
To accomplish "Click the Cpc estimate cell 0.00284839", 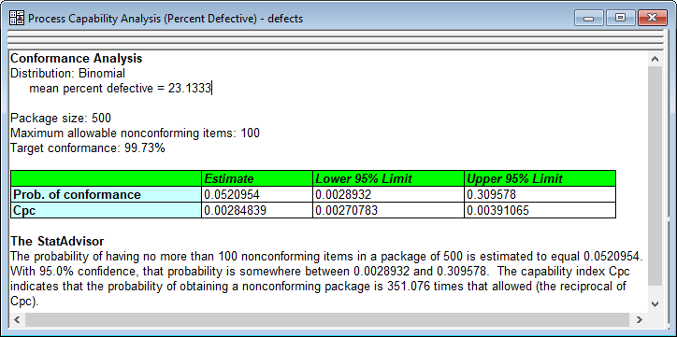I will pyautogui.click(x=257, y=210).
